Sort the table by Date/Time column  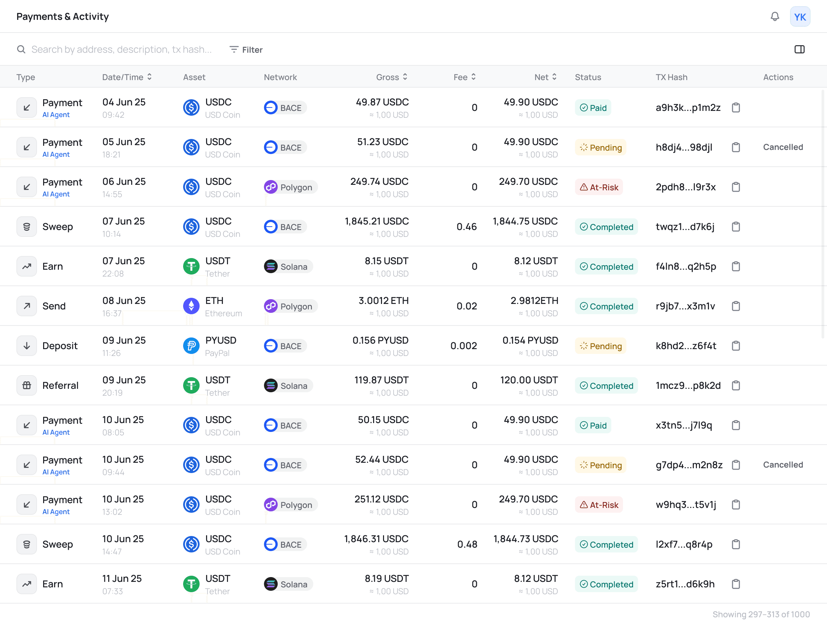(127, 77)
